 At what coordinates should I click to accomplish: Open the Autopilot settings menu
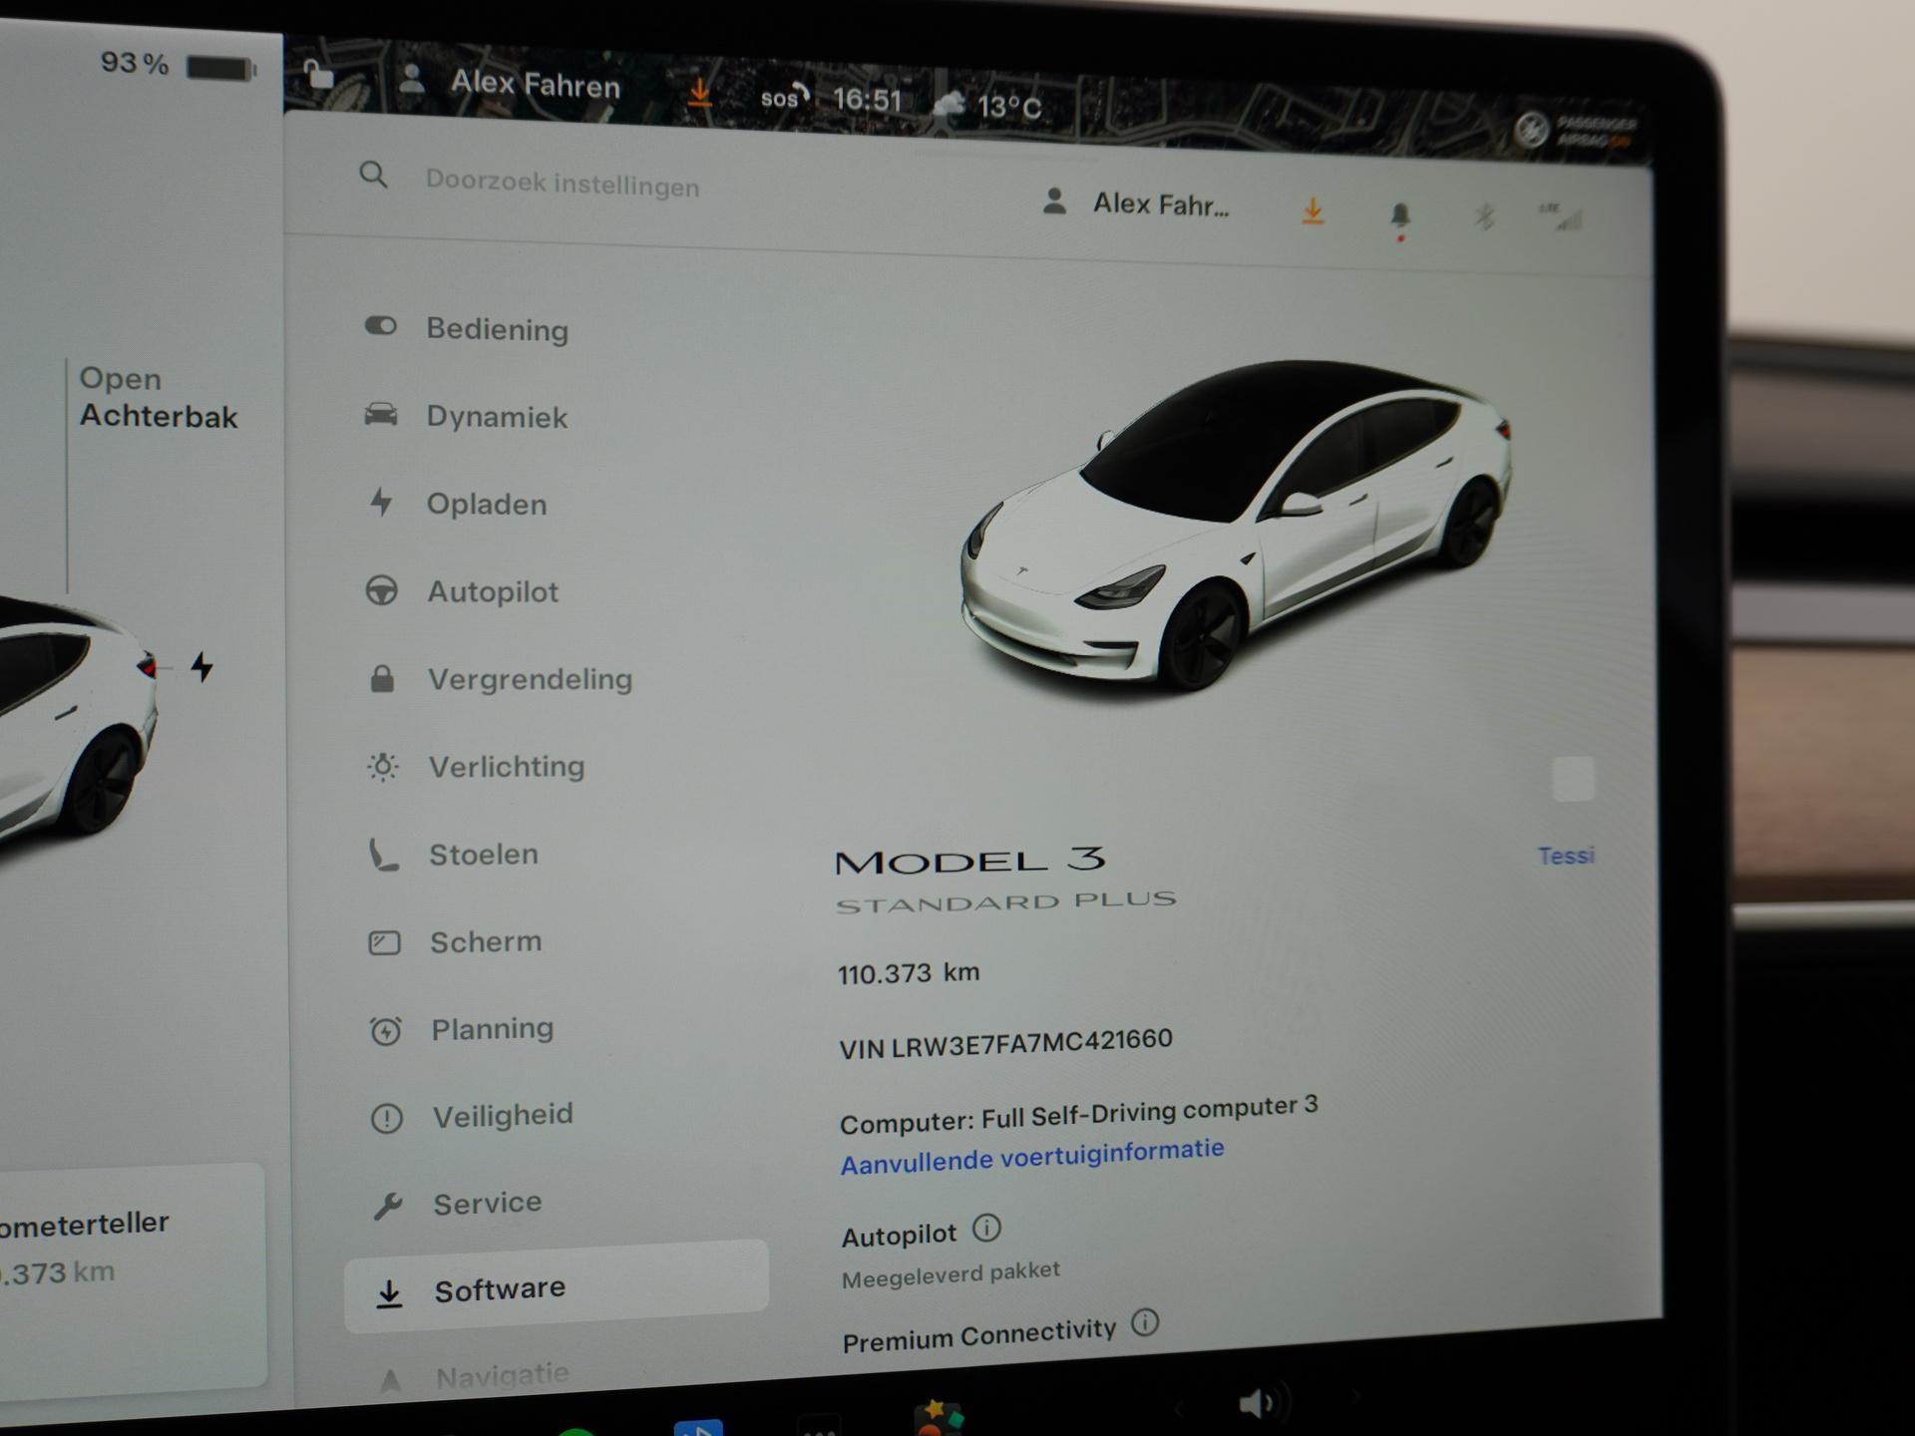(463, 591)
